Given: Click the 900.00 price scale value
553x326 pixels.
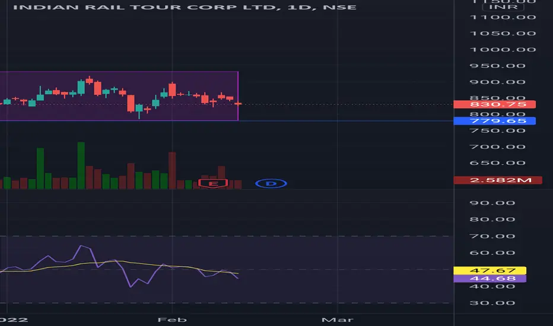Looking at the screenshot, I should tap(498, 82).
